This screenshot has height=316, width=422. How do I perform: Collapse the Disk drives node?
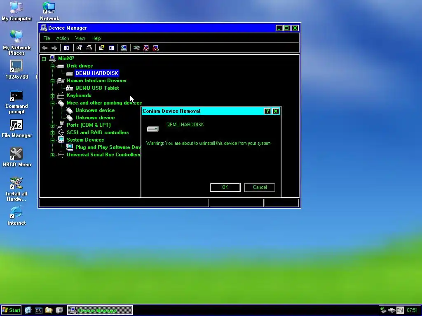(52, 66)
